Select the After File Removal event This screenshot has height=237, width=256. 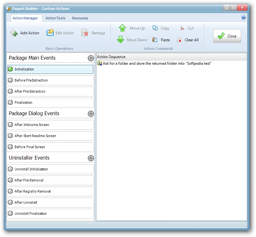click(50, 180)
